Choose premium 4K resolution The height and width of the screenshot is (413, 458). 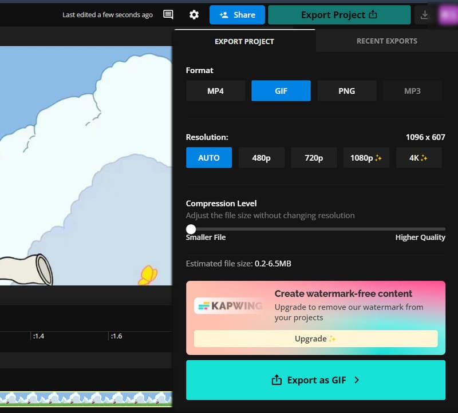(x=419, y=158)
